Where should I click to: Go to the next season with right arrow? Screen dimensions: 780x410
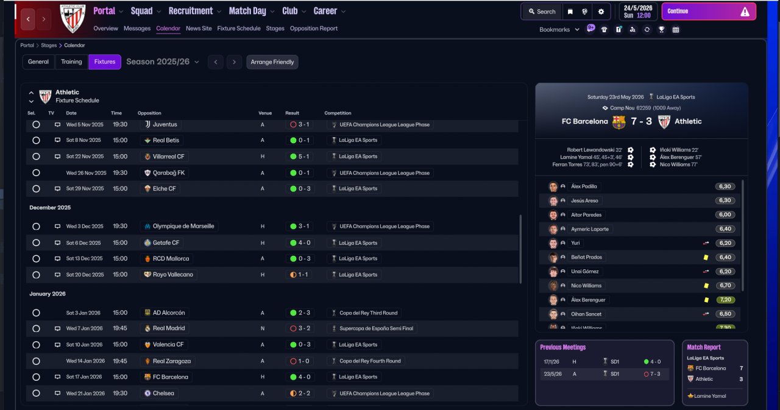(x=235, y=62)
